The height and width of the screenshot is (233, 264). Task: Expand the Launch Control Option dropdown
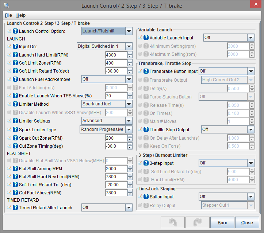pyautogui.click(x=129, y=31)
